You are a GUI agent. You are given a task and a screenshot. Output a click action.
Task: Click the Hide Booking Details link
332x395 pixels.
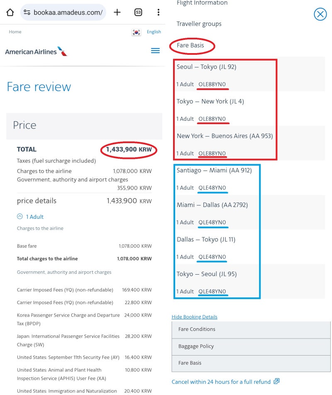(195, 317)
